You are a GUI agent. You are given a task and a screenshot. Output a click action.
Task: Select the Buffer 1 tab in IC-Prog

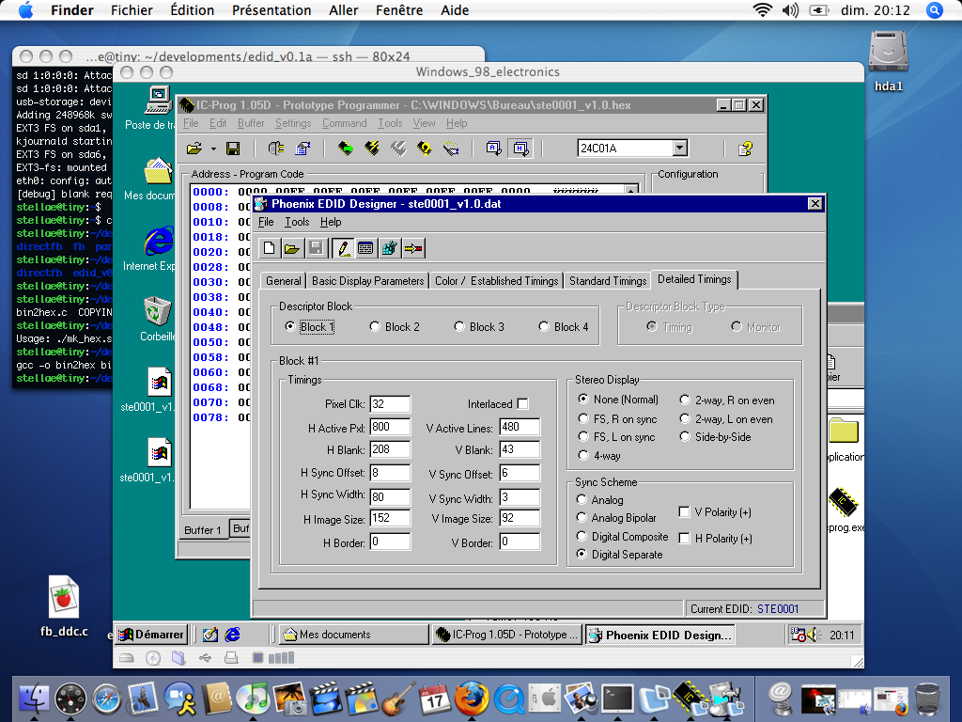(203, 530)
